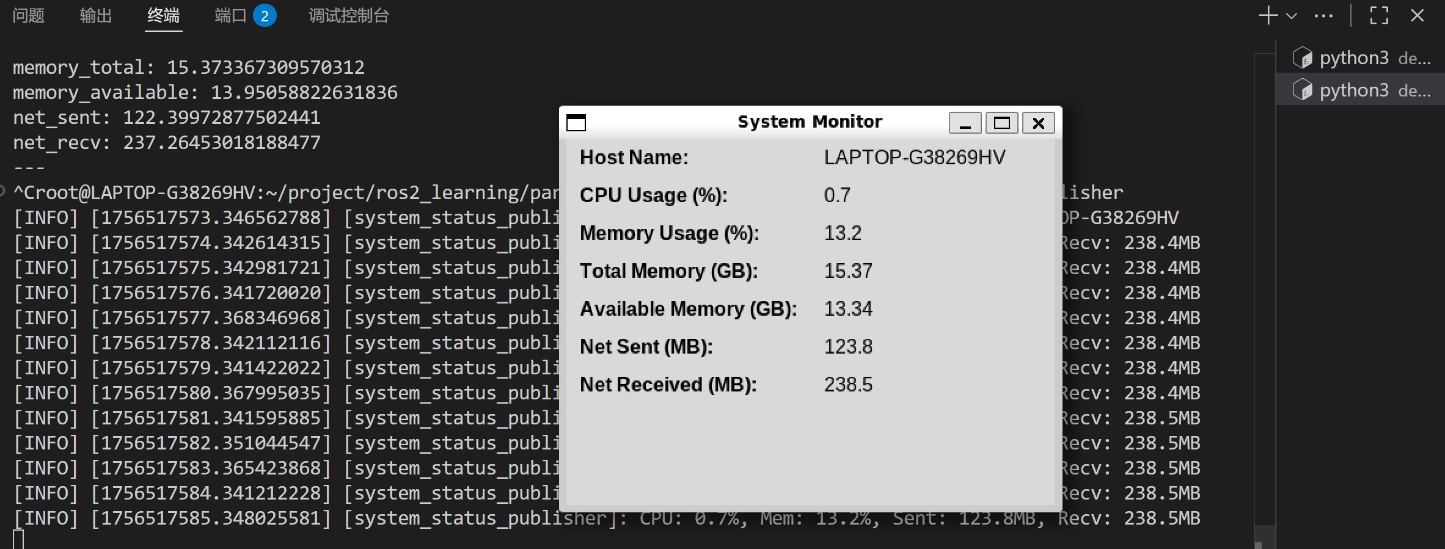Open the 端口 tab
1445x549 pixels.
230,16
